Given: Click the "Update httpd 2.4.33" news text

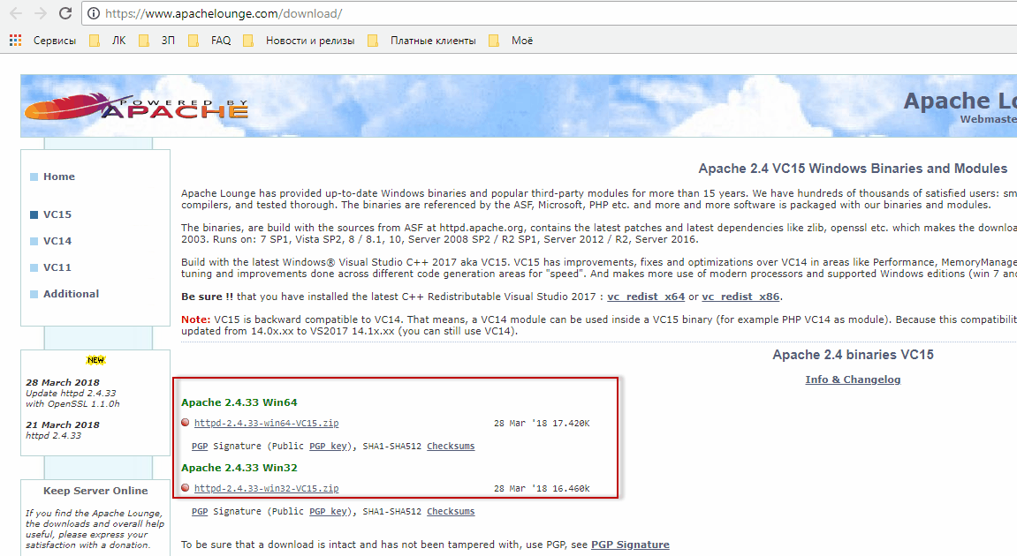Looking at the screenshot, I should pos(72,394).
